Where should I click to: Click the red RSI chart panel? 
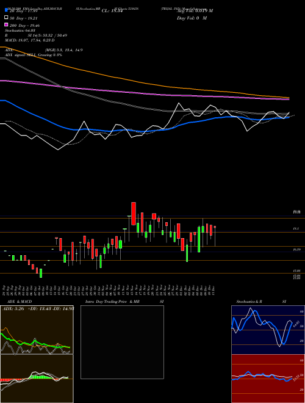pos(268,379)
